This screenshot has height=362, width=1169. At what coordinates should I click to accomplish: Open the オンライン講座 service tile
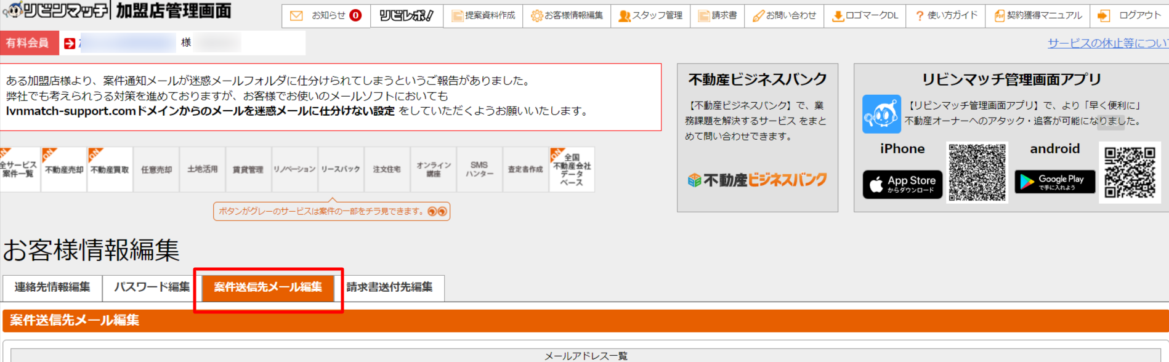[x=434, y=169]
